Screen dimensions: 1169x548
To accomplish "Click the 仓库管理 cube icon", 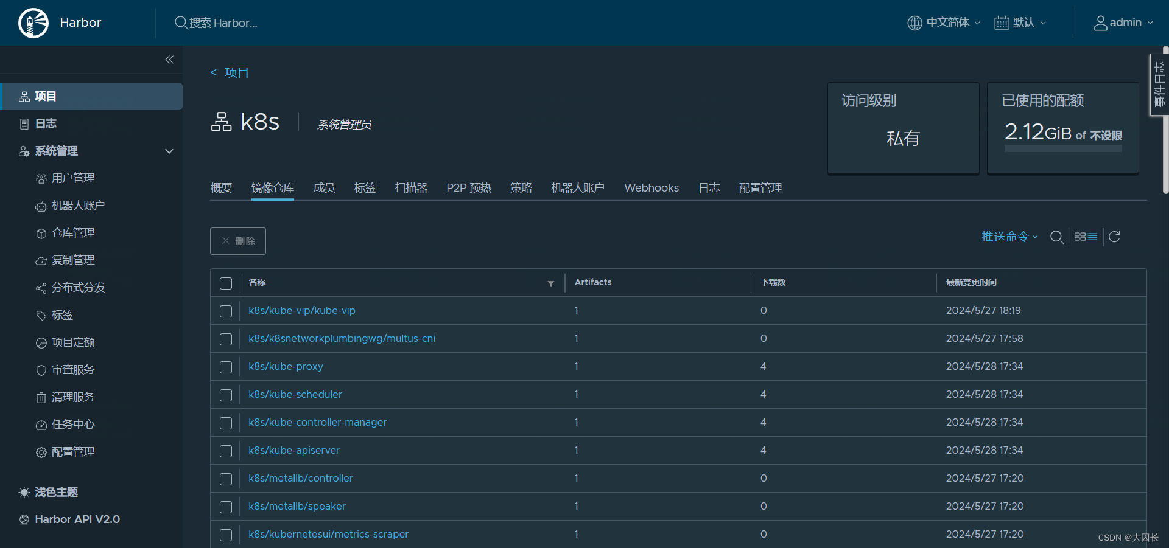I will pos(41,234).
